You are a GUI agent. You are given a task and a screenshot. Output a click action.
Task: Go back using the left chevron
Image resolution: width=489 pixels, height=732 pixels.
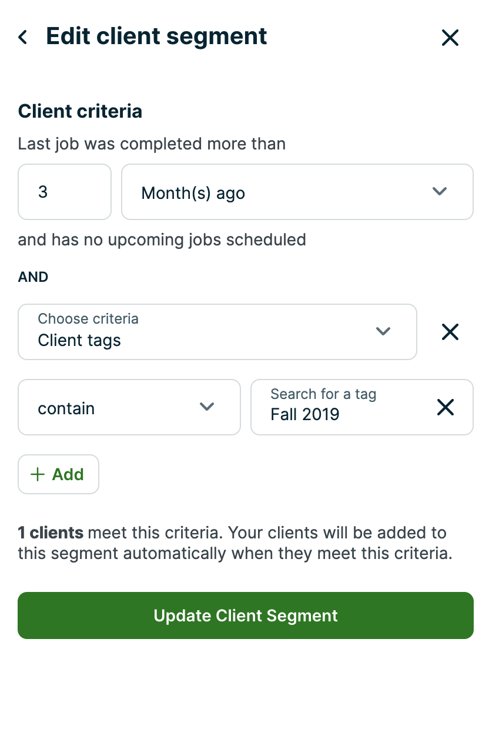coord(23,38)
